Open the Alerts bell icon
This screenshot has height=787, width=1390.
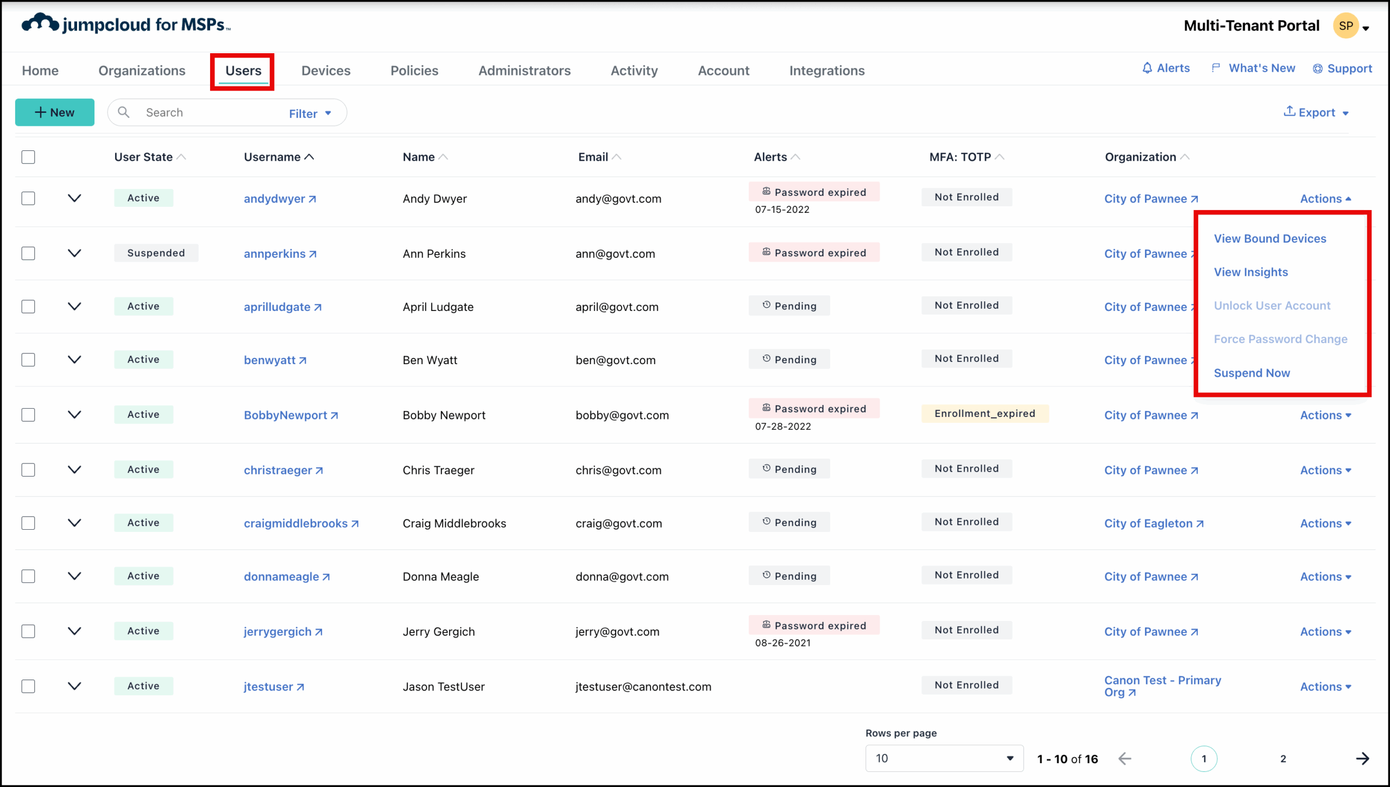1147,68
